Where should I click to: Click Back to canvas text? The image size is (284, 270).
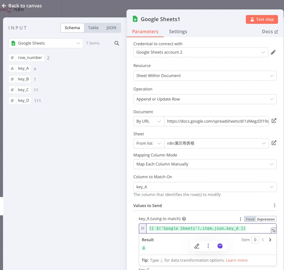(25, 6)
